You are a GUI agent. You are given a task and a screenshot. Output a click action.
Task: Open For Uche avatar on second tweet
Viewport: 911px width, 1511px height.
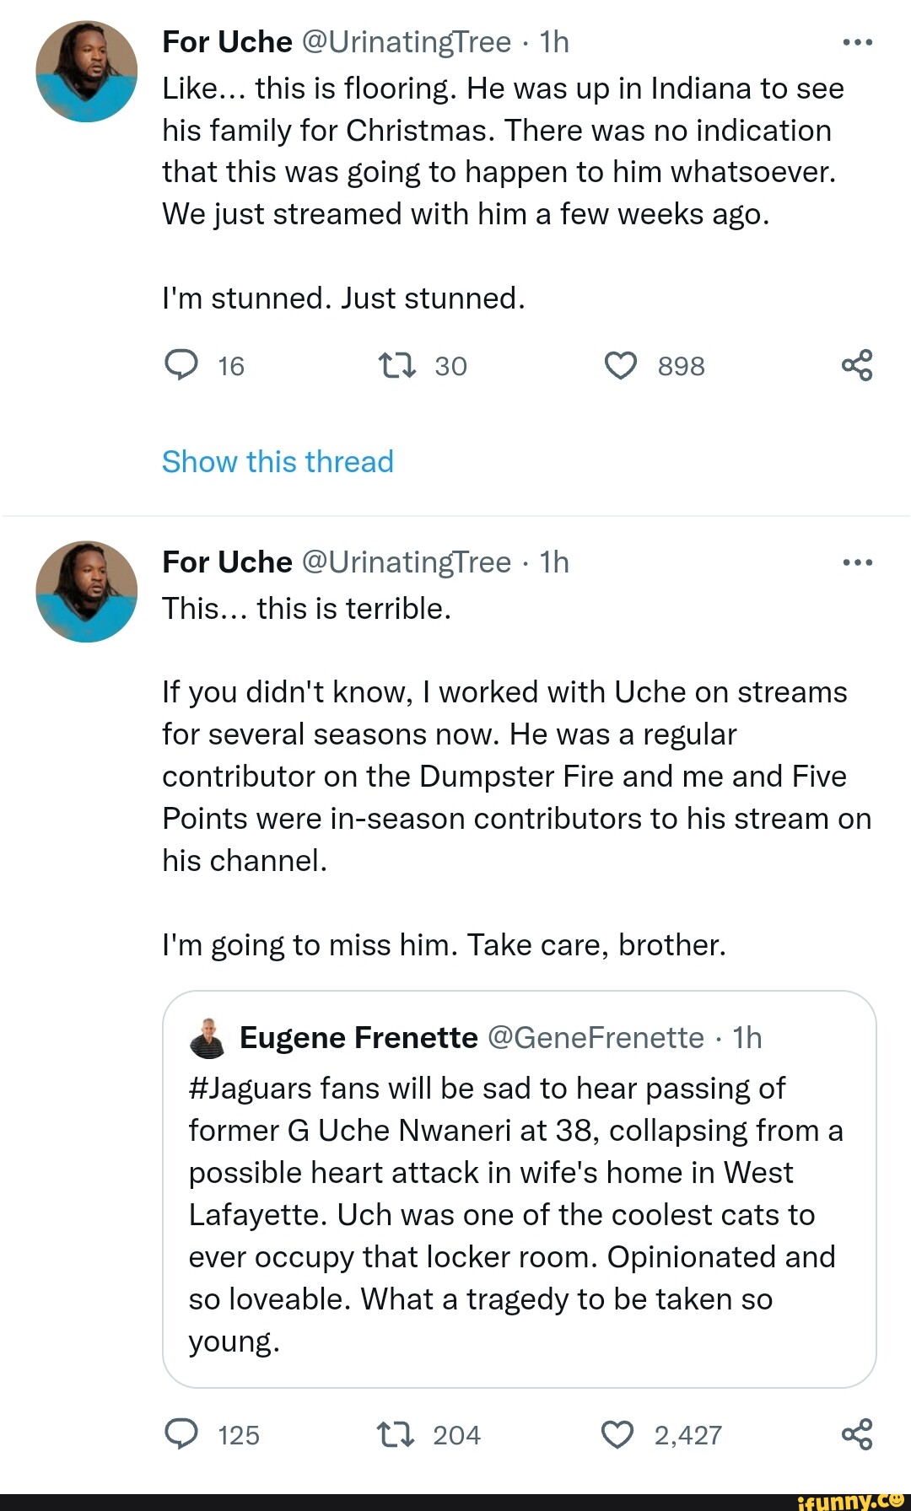(x=86, y=591)
